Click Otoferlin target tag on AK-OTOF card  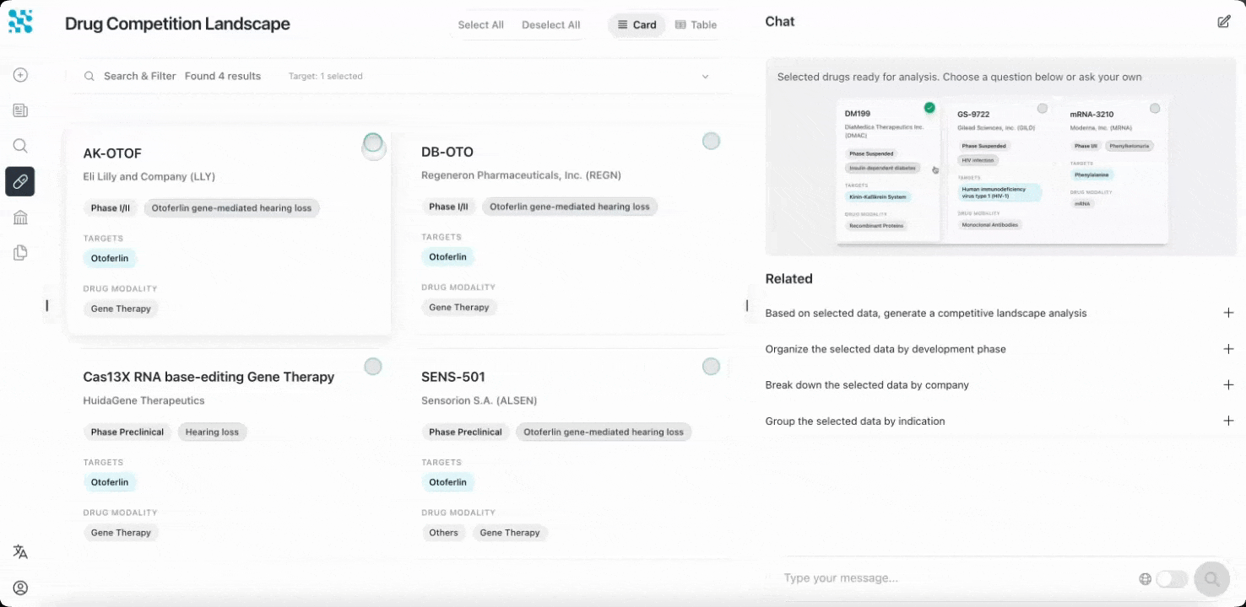point(110,259)
